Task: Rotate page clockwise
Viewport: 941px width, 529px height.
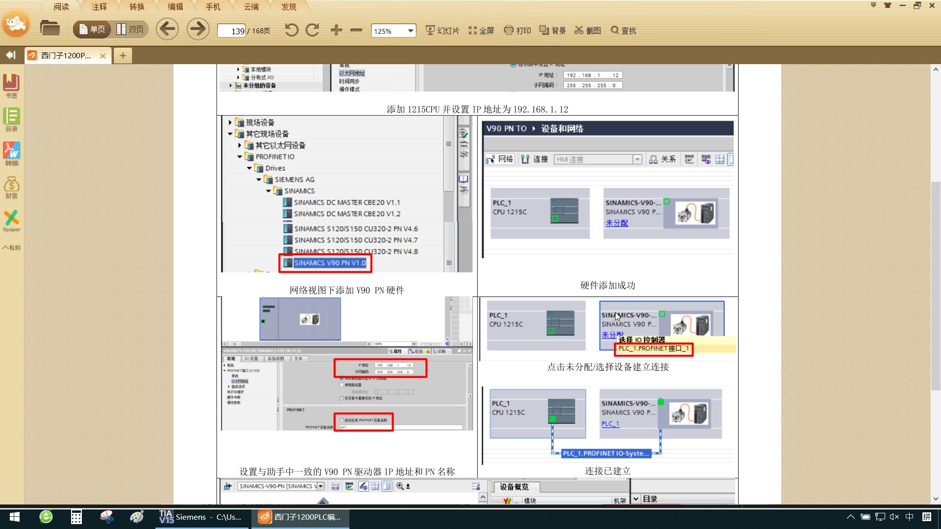Action: coord(313,30)
